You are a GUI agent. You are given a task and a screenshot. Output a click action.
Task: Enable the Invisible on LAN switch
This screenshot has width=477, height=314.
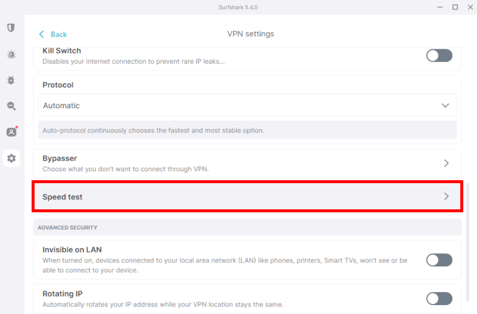439,260
